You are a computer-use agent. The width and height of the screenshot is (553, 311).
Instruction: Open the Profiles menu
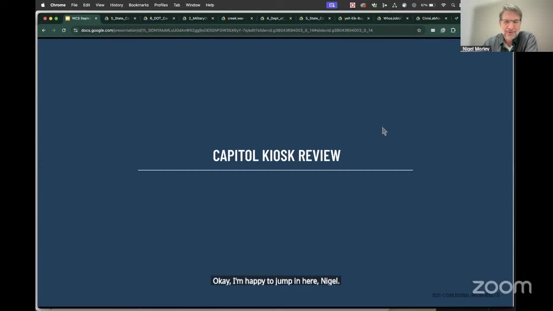[161, 5]
